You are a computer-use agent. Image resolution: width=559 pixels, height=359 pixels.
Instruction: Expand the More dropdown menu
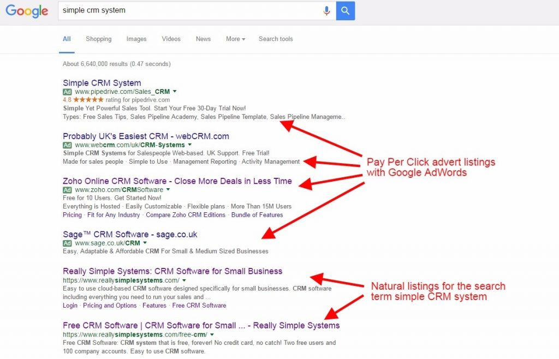coord(235,39)
